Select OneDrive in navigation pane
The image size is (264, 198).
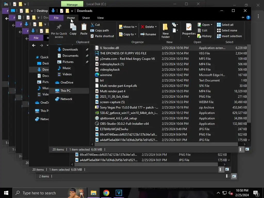pyautogui.click(x=67, y=82)
